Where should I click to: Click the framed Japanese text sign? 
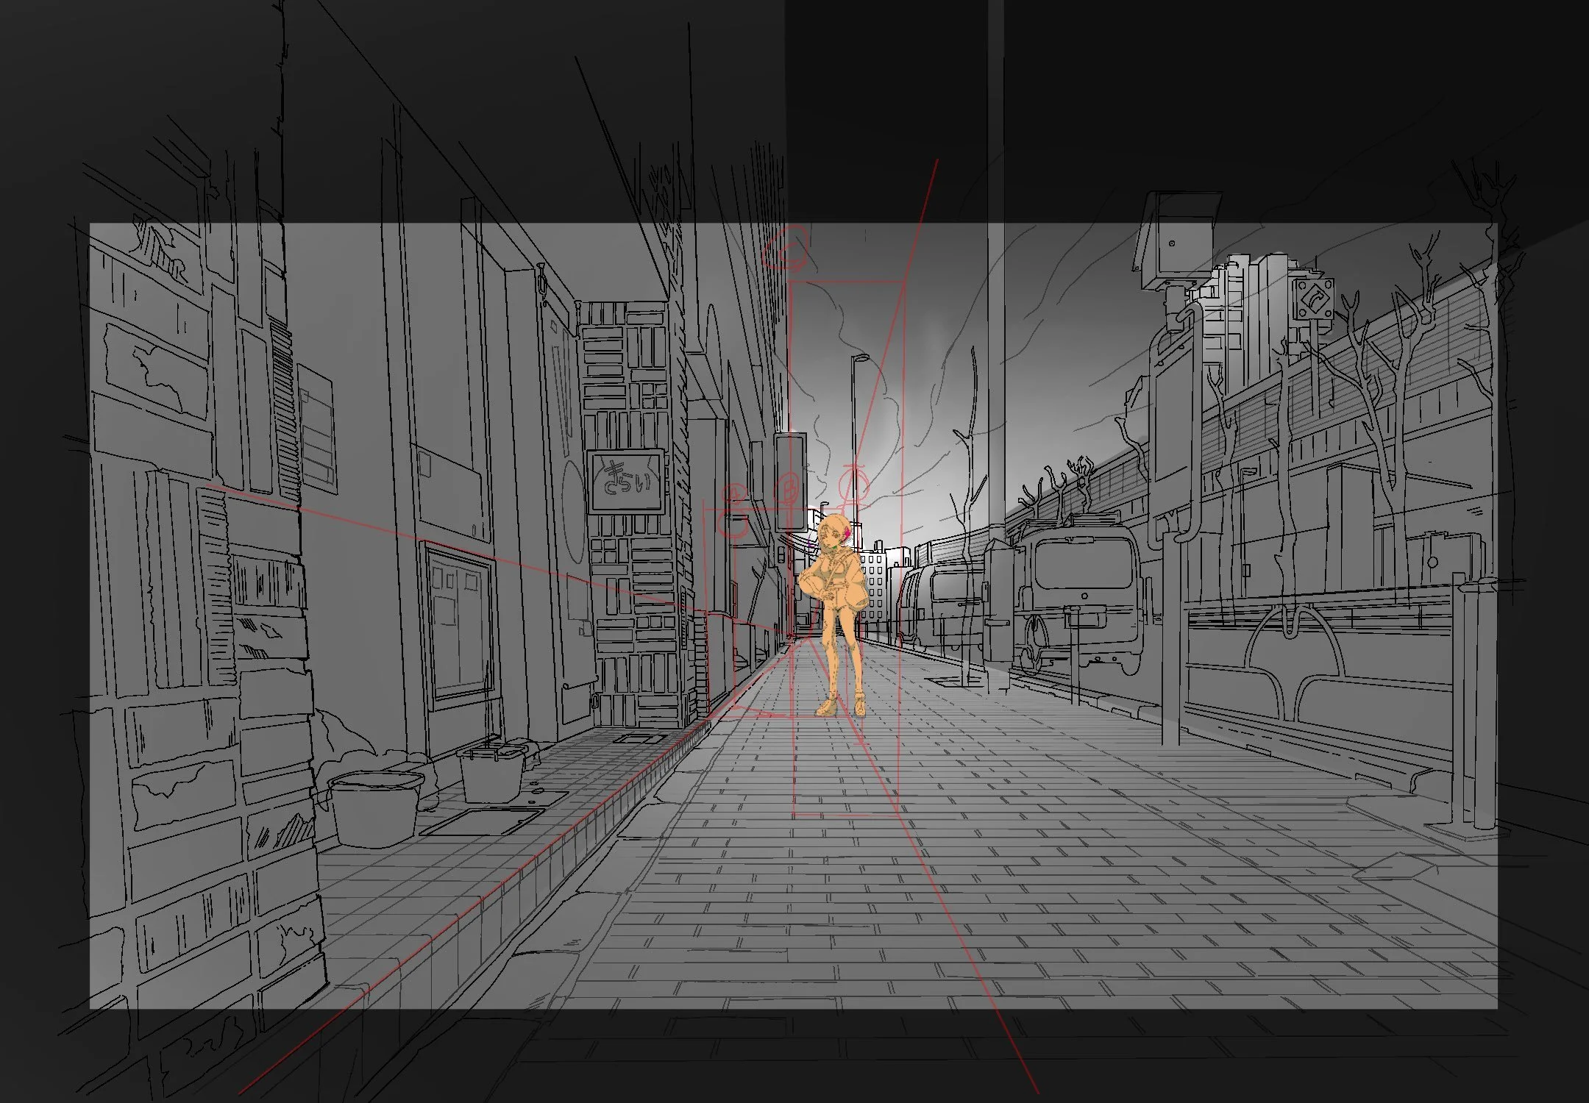click(626, 481)
